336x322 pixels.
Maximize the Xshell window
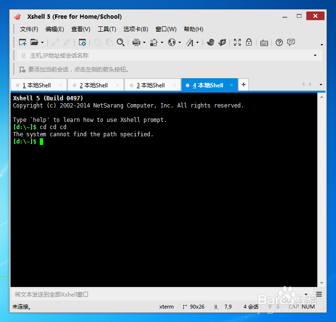point(299,16)
